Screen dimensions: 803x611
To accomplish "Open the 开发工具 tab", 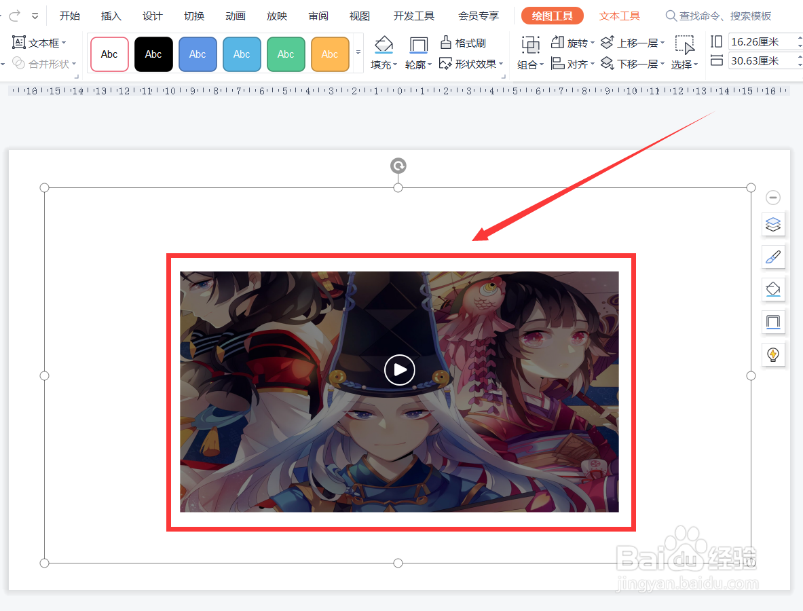I will click(x=414, y=16).
